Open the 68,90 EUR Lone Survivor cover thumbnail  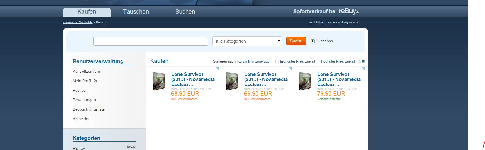[x=159, y=81]
